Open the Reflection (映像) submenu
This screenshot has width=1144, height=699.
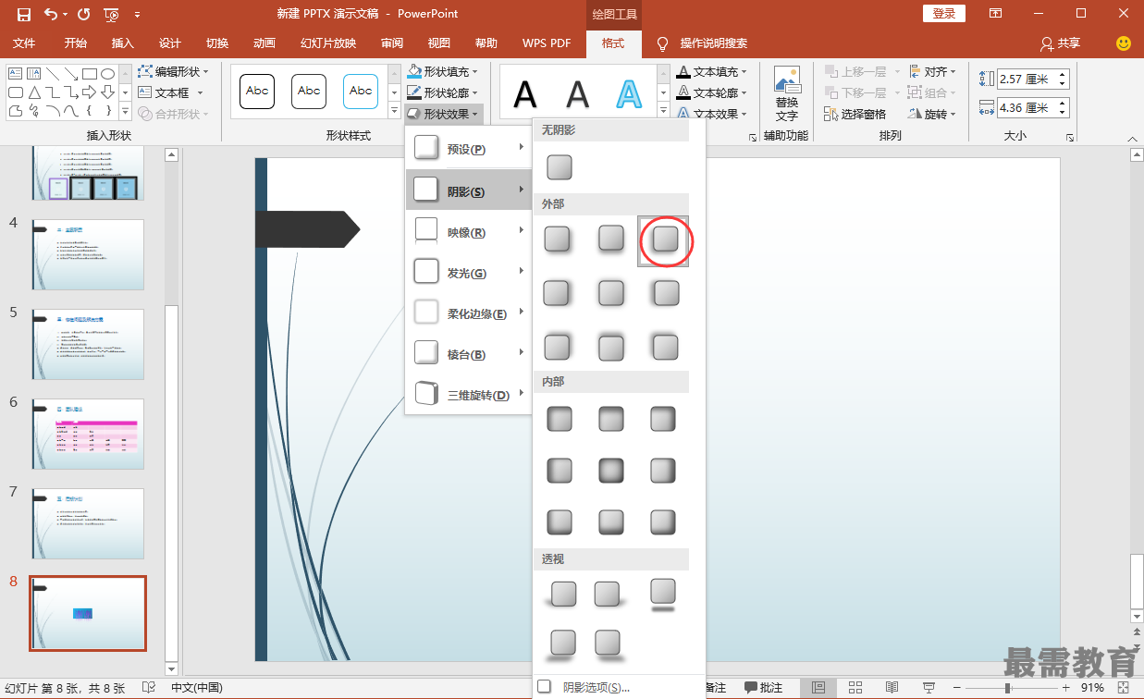(x=468, y=232)
